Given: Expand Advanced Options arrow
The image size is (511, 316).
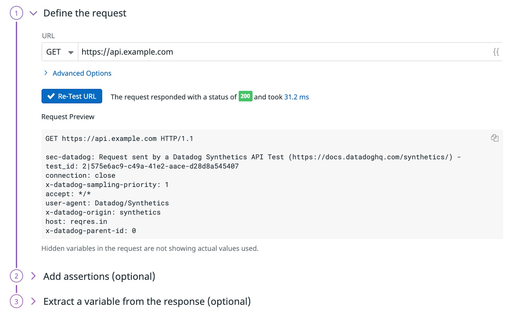Looking at the screenshot, I should (46, 73).
